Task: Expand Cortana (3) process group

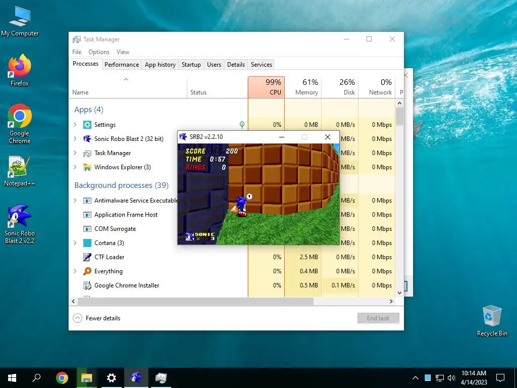Action: (x=75, y=243)
